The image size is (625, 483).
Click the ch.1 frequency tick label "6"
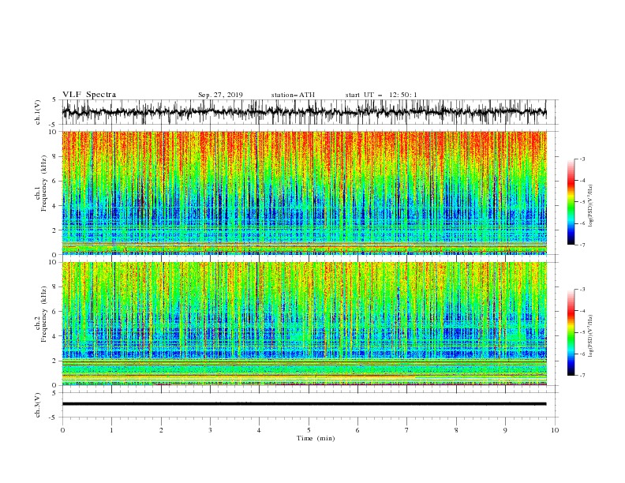tap(55, 182)
